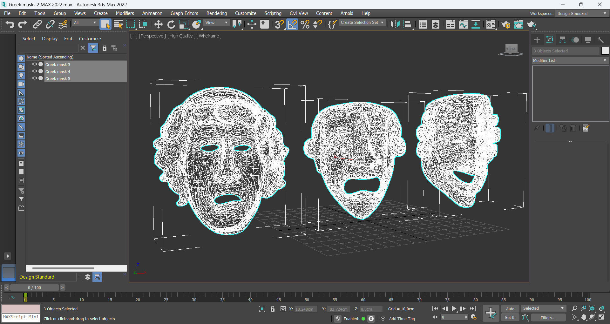This screenshot has width=610, height=324.
Task: Click the ViewCube in the viewport
Action: [x=511, y=50]
